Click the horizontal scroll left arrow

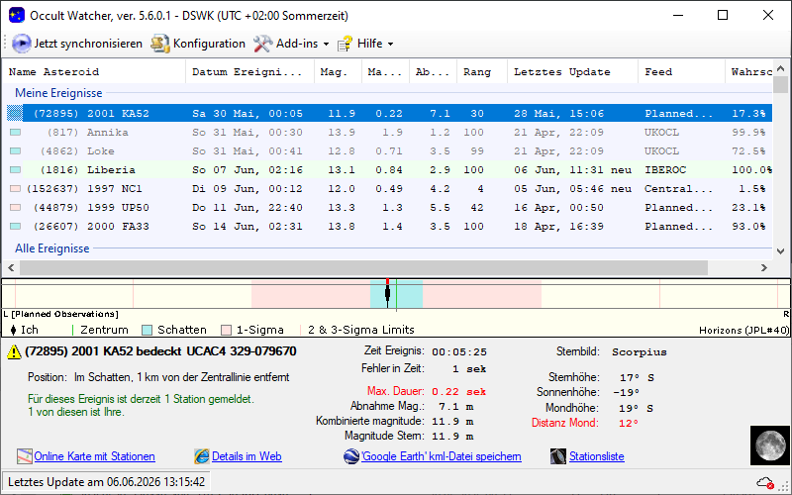(x=11, y=267)
